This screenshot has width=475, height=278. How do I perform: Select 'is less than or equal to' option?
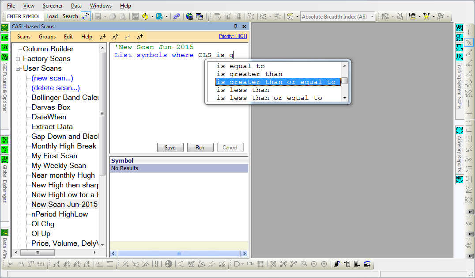pyautogui.click(x=278, y=98)
